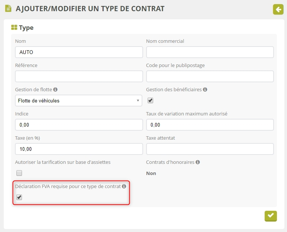287x232 pixels.
Task: Click info icon beside Gestion des bénéficiaires
Action: (205, 90)
